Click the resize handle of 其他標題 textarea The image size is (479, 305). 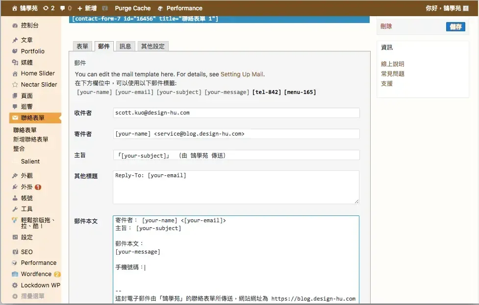pos(356,201)
